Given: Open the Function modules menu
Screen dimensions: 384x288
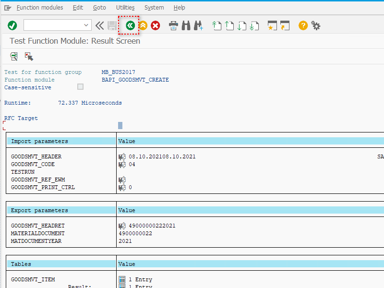Looking at the screenshot, I should pos(40,8).
